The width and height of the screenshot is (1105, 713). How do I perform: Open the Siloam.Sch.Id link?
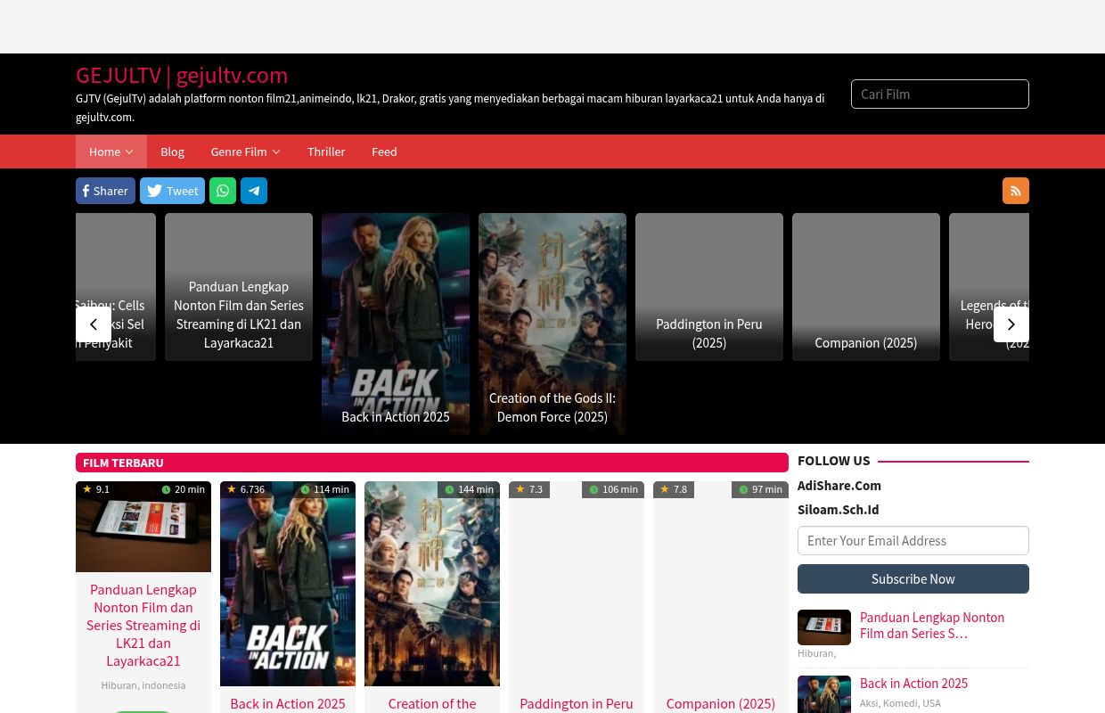[x=838, y=509]
